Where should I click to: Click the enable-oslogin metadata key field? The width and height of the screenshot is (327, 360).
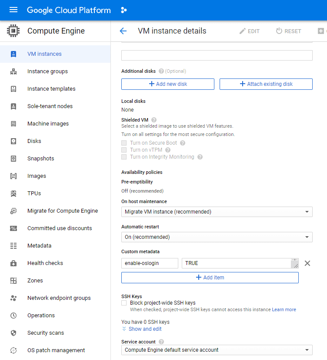150,263
